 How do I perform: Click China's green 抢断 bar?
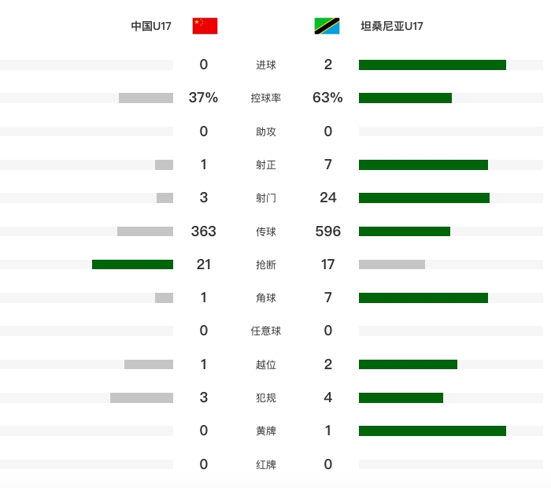coord(132,264)
